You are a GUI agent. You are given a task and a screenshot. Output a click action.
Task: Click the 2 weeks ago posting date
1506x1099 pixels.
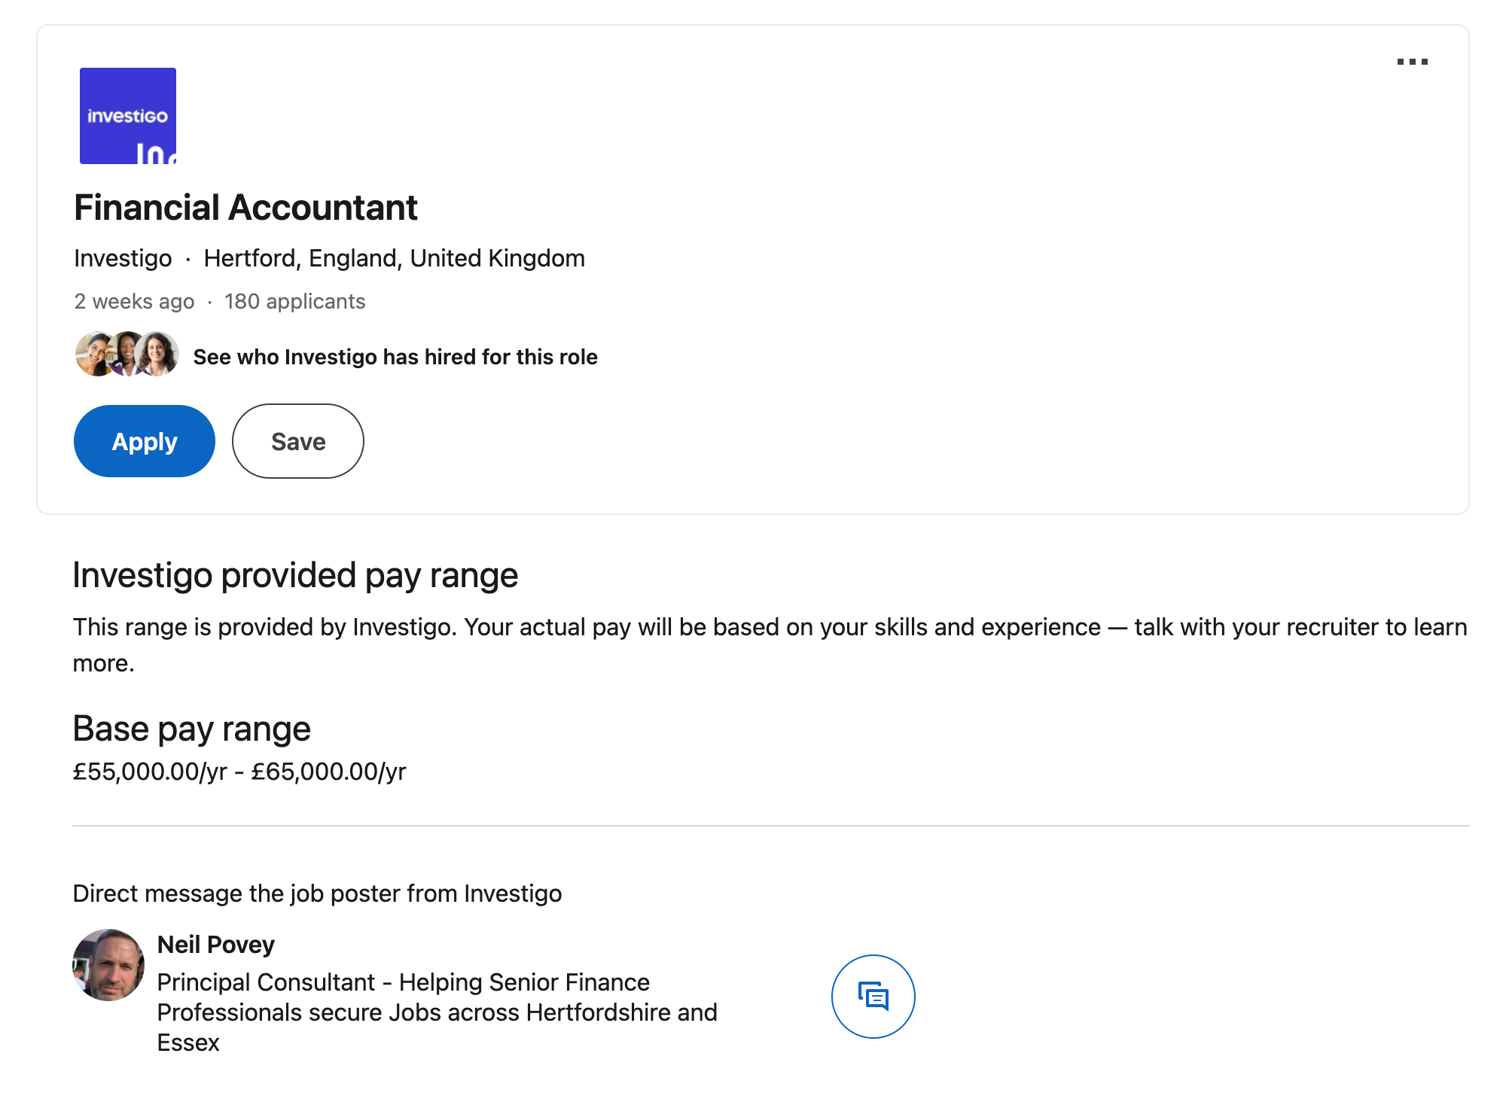tap(134, 302)
